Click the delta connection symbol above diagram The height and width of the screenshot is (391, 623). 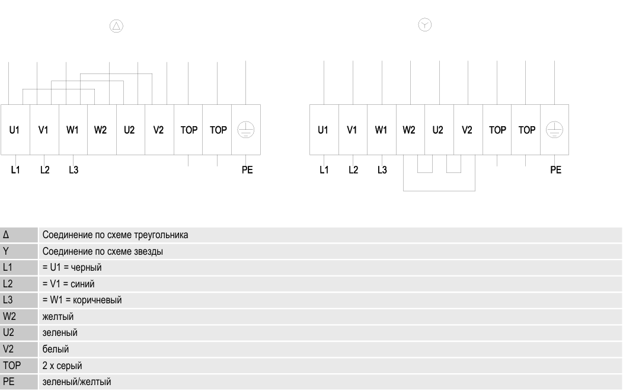pyautogui.click(x=117, y=25)
